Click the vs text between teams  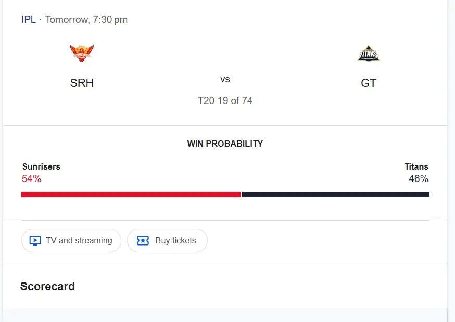tap(225, 80)
